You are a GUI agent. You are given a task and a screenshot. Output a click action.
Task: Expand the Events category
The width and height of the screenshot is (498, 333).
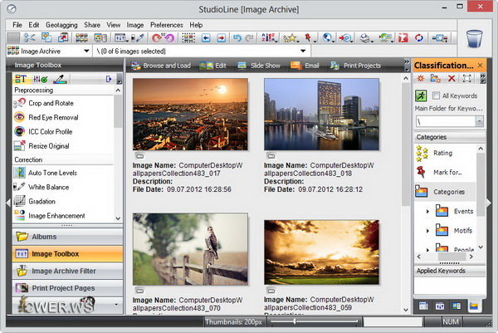point(428,211)
